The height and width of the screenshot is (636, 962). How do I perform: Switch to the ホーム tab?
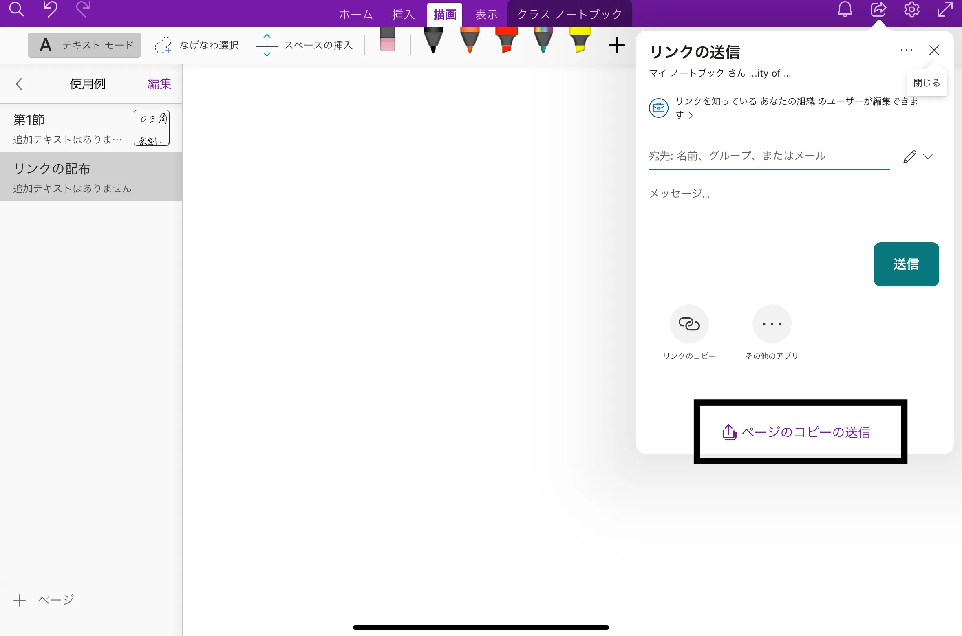356,15
